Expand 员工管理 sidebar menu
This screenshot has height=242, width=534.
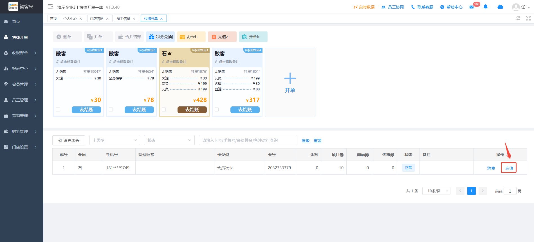pyautogui.click(x=22, y=100)
